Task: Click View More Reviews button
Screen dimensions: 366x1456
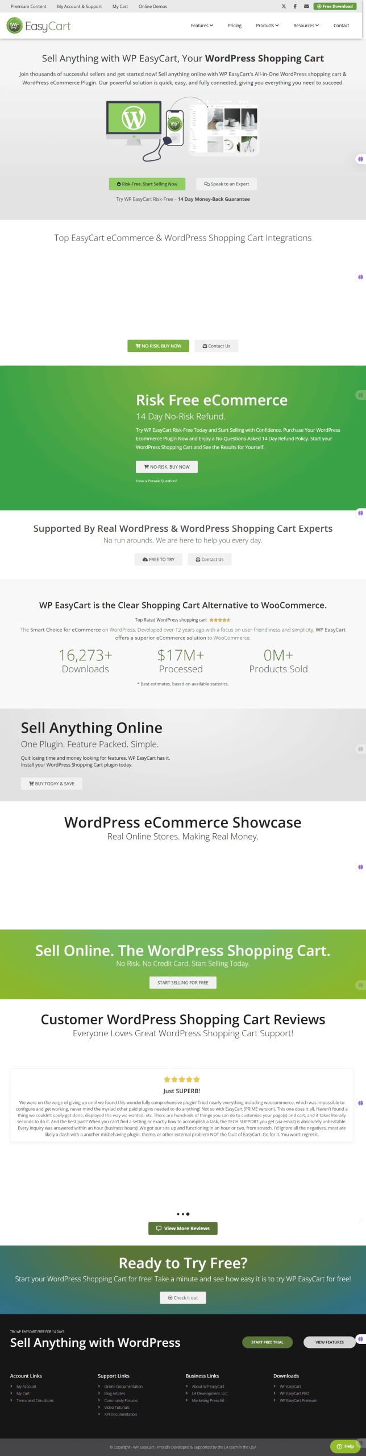Action: (x=183, y=1228)
